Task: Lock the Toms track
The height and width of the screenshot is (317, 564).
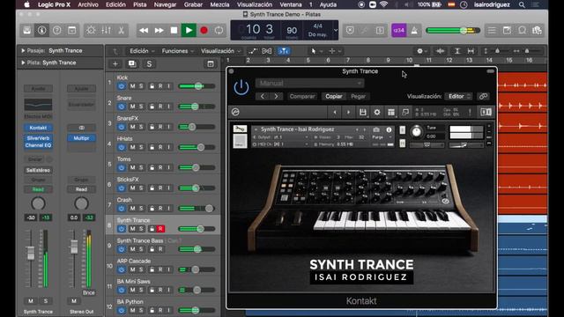Action: tap(152, 167)
